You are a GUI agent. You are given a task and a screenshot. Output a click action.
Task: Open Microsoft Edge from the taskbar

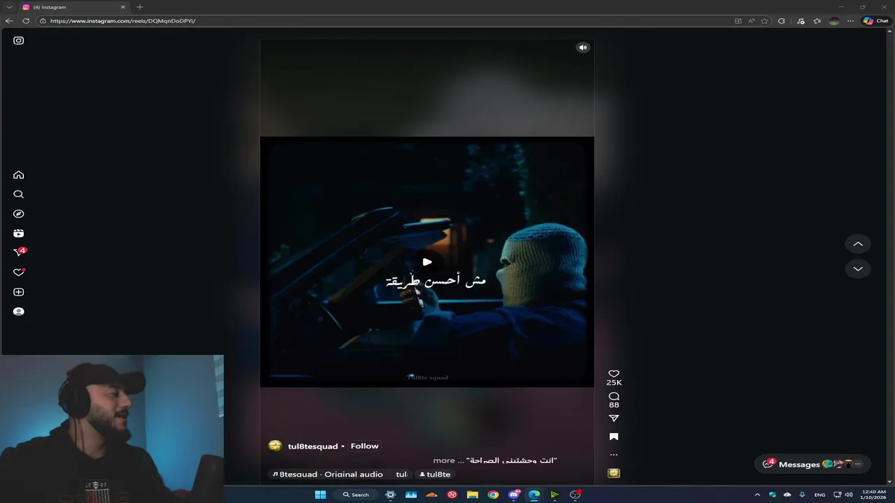pos(534,495)
